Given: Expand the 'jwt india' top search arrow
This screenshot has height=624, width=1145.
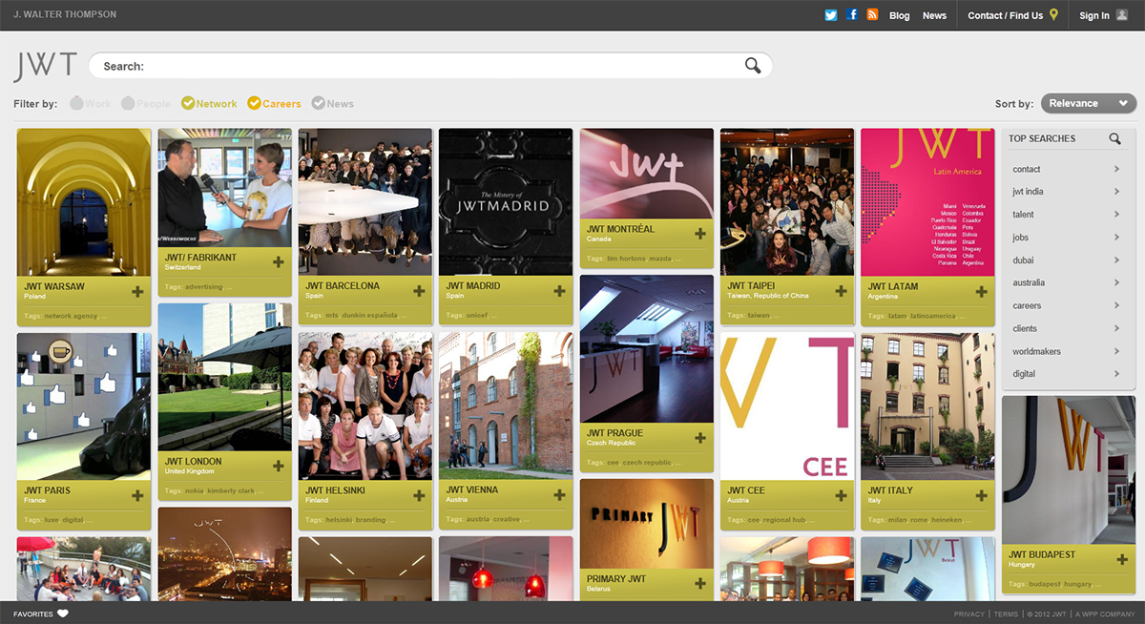Looking at the screenshot, I should (x=1116, y=192).
